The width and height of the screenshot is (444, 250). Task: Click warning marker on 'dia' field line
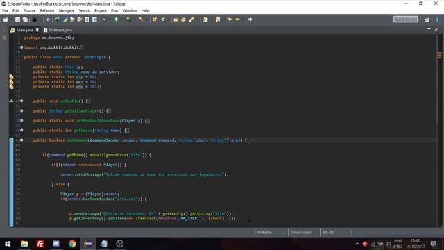coord(11,77)
